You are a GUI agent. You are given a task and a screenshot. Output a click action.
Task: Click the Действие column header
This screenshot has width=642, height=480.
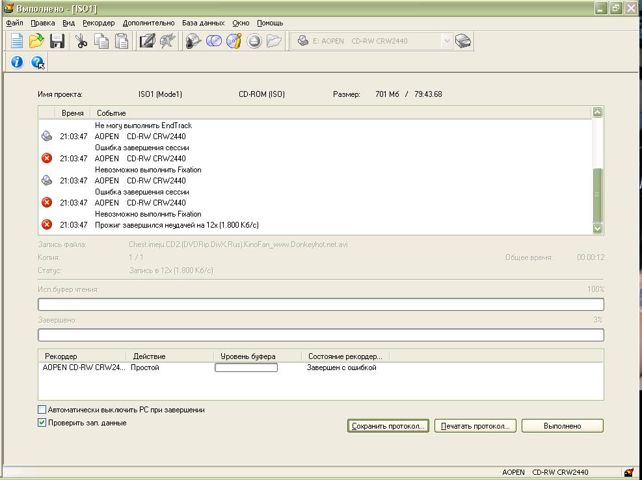pyautogui.click(x=170, y=356)
